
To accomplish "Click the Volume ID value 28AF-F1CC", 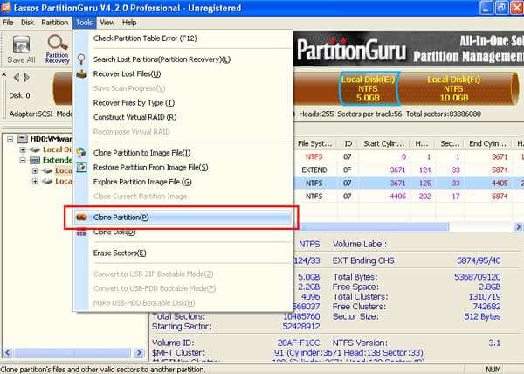I will click(299, 343).
